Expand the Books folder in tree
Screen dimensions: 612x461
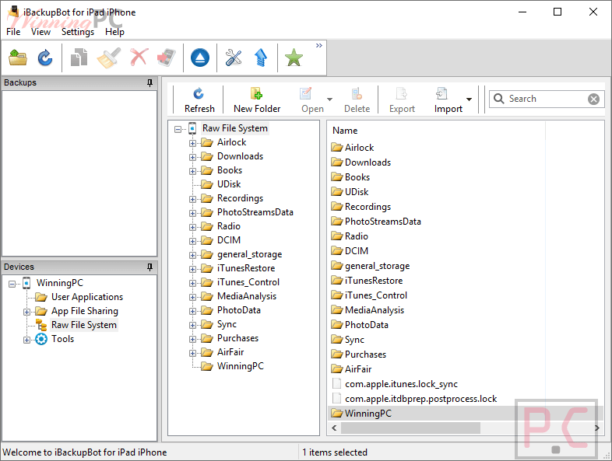[192, 171]
